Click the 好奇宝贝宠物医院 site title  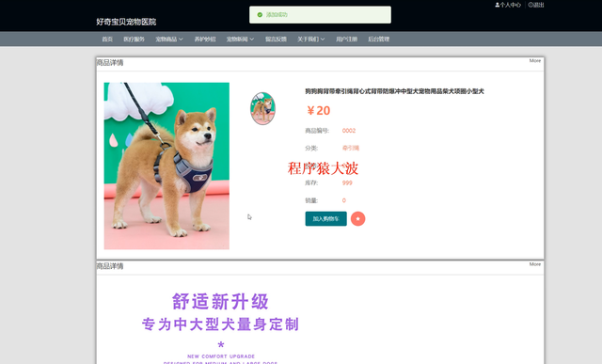point(126,22)
